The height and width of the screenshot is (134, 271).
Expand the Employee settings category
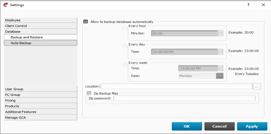(x=40, y=20)
